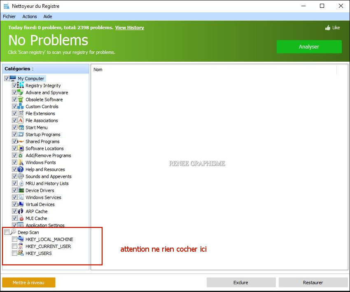350x292 pixels.
Task: Open the View History link
Action: (x=129, y=28)
